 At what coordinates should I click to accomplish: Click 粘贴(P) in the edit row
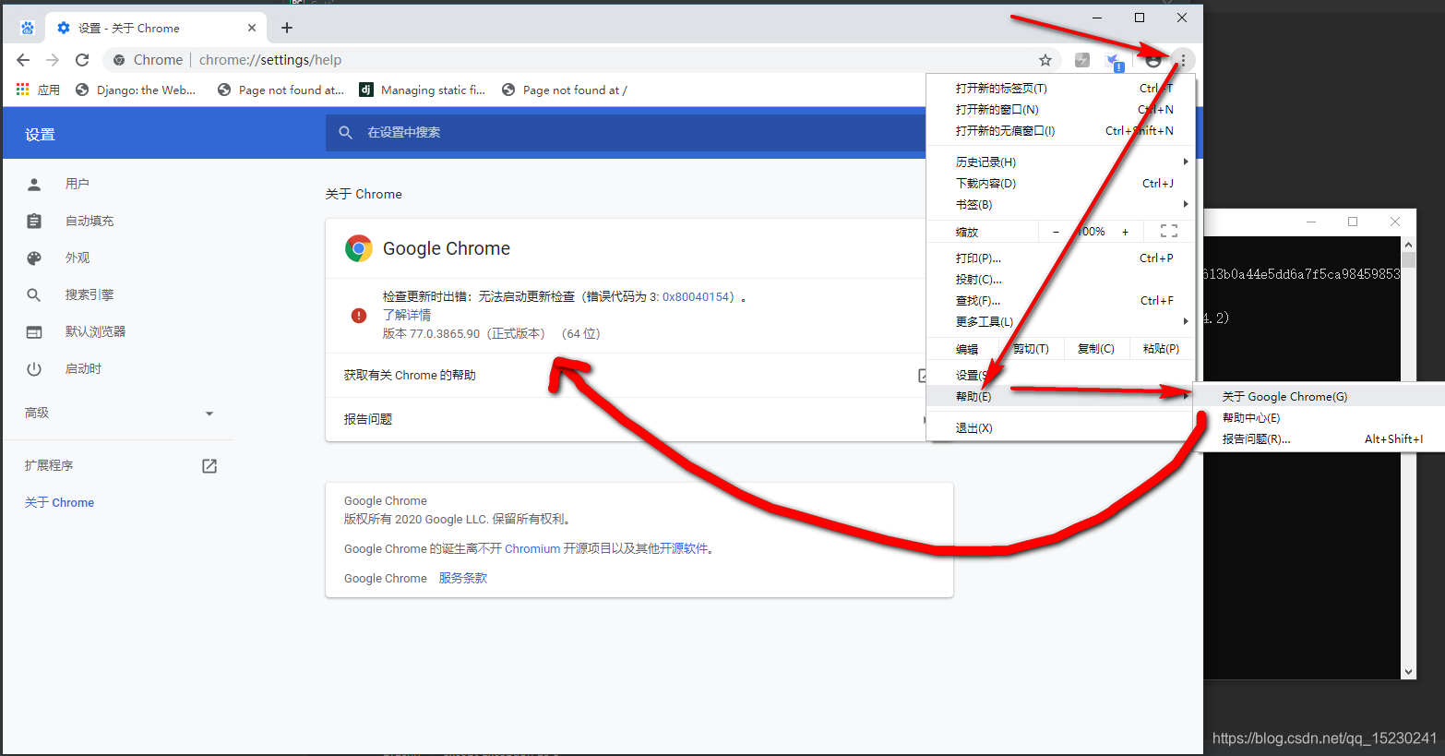(1161, 349)
